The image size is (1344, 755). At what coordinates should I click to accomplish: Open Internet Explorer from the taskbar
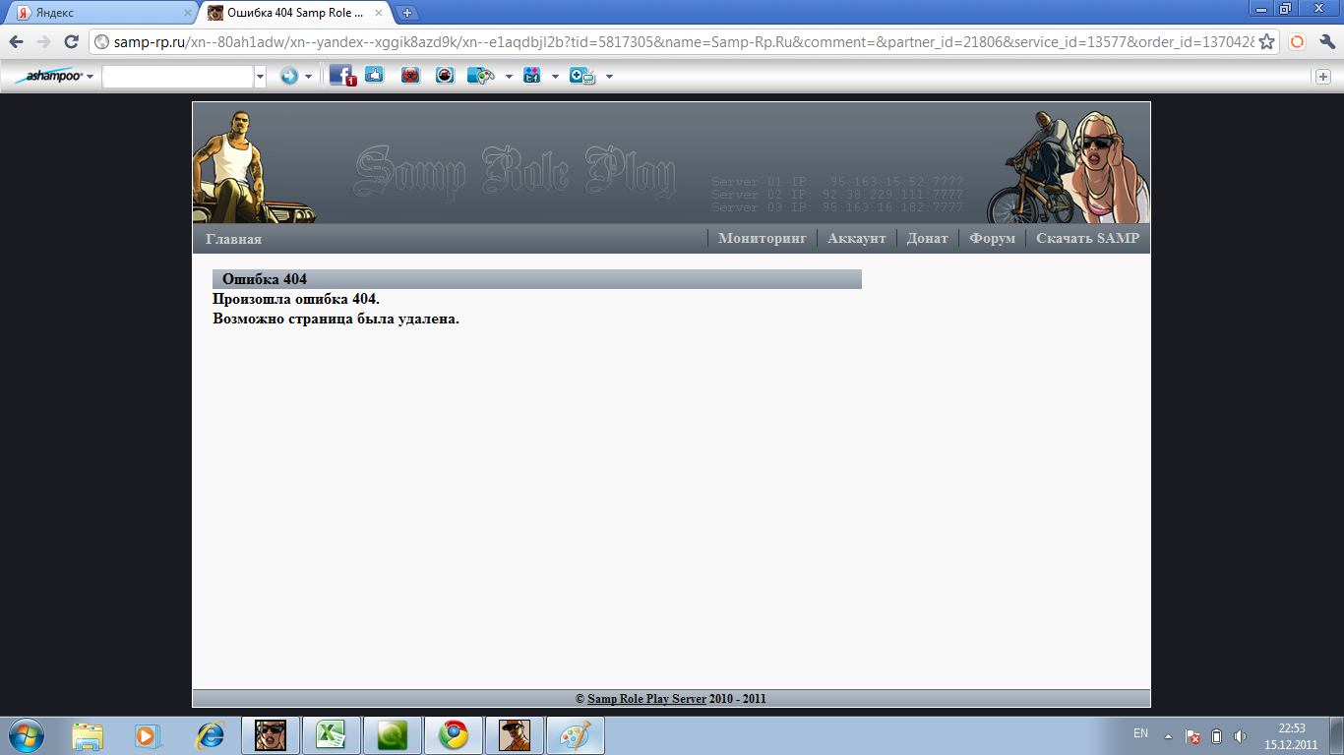tap(210, 735)
